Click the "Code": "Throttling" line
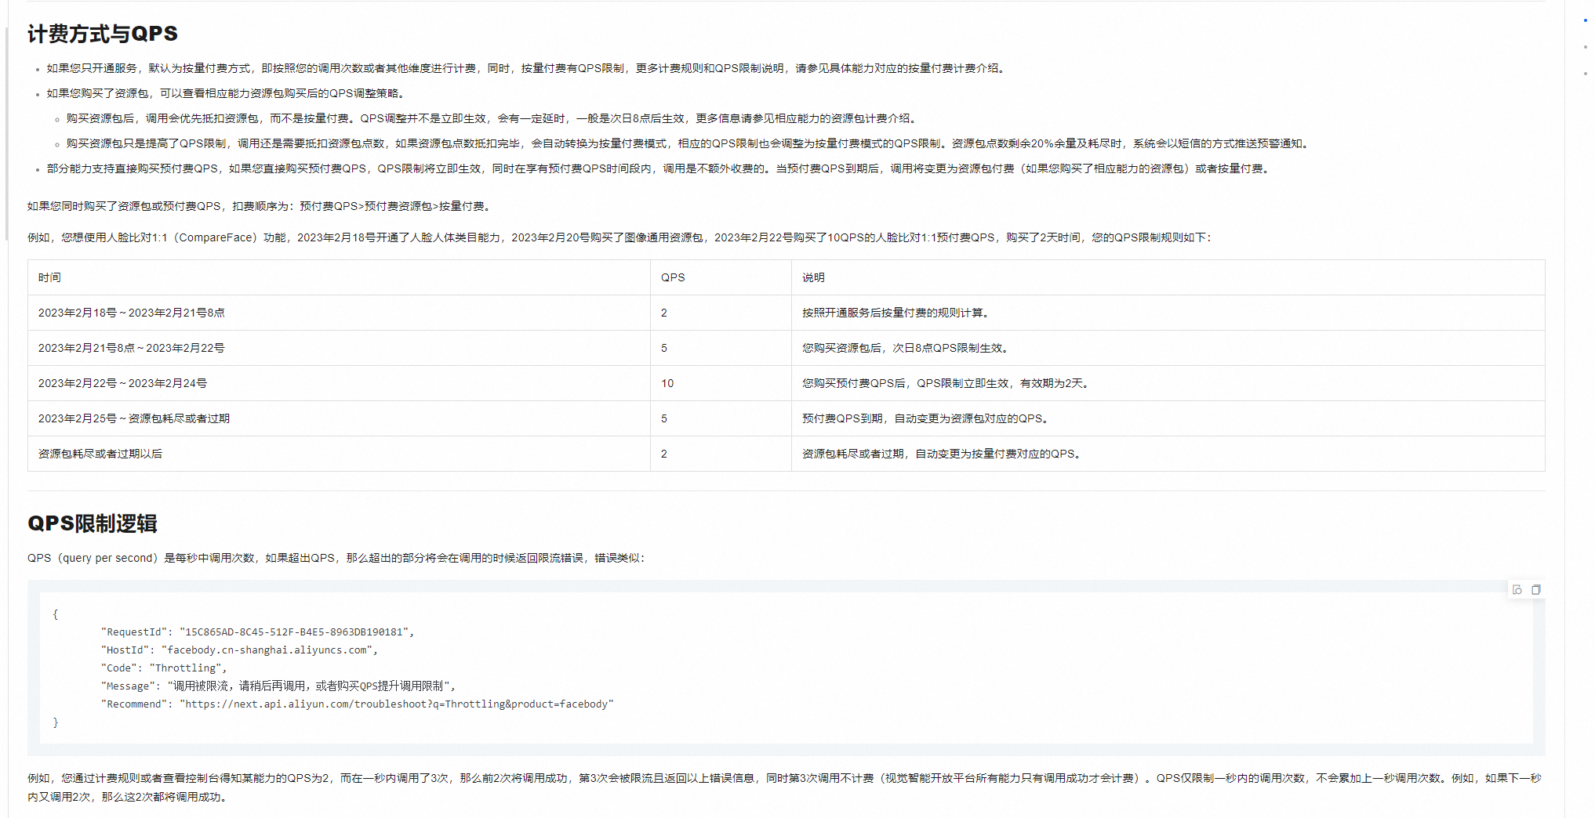This screenshot has width=1595, height=818. click(x=164, y=668)
